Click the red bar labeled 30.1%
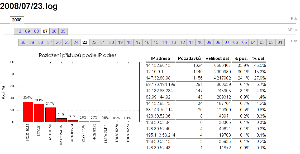 [x=39, y=113]
